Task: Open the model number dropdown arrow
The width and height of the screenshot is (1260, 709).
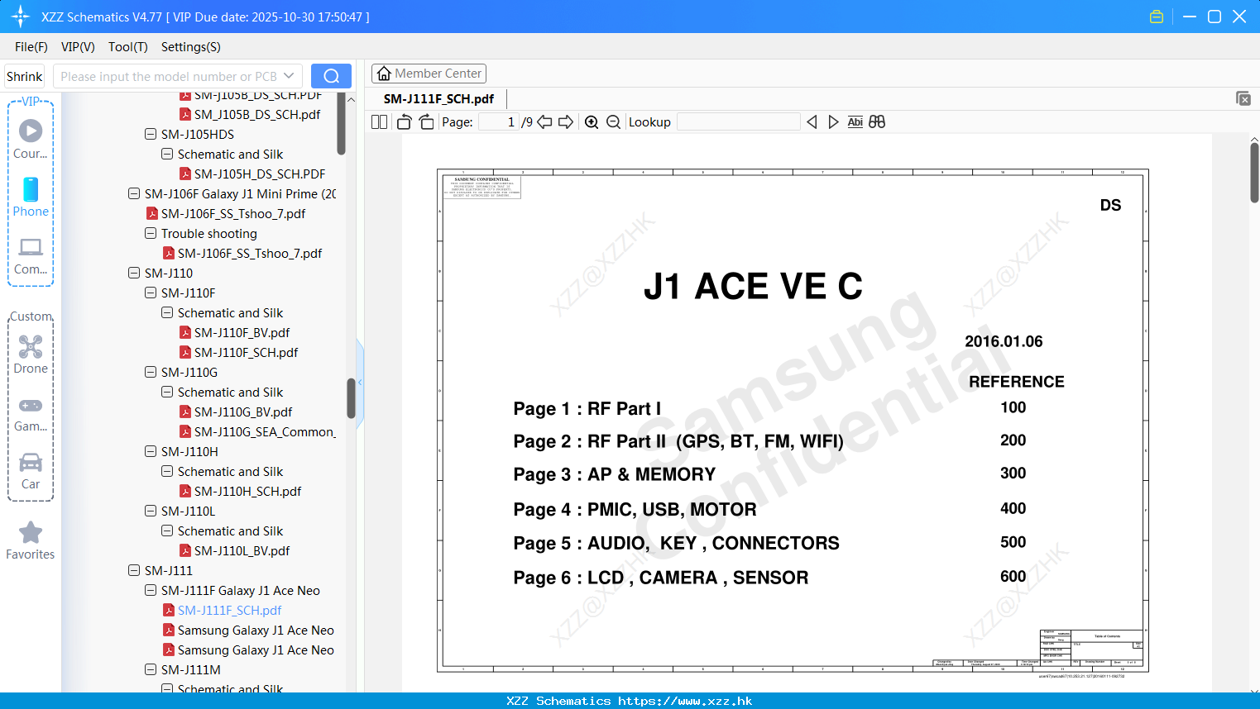Action: point(289,76)
